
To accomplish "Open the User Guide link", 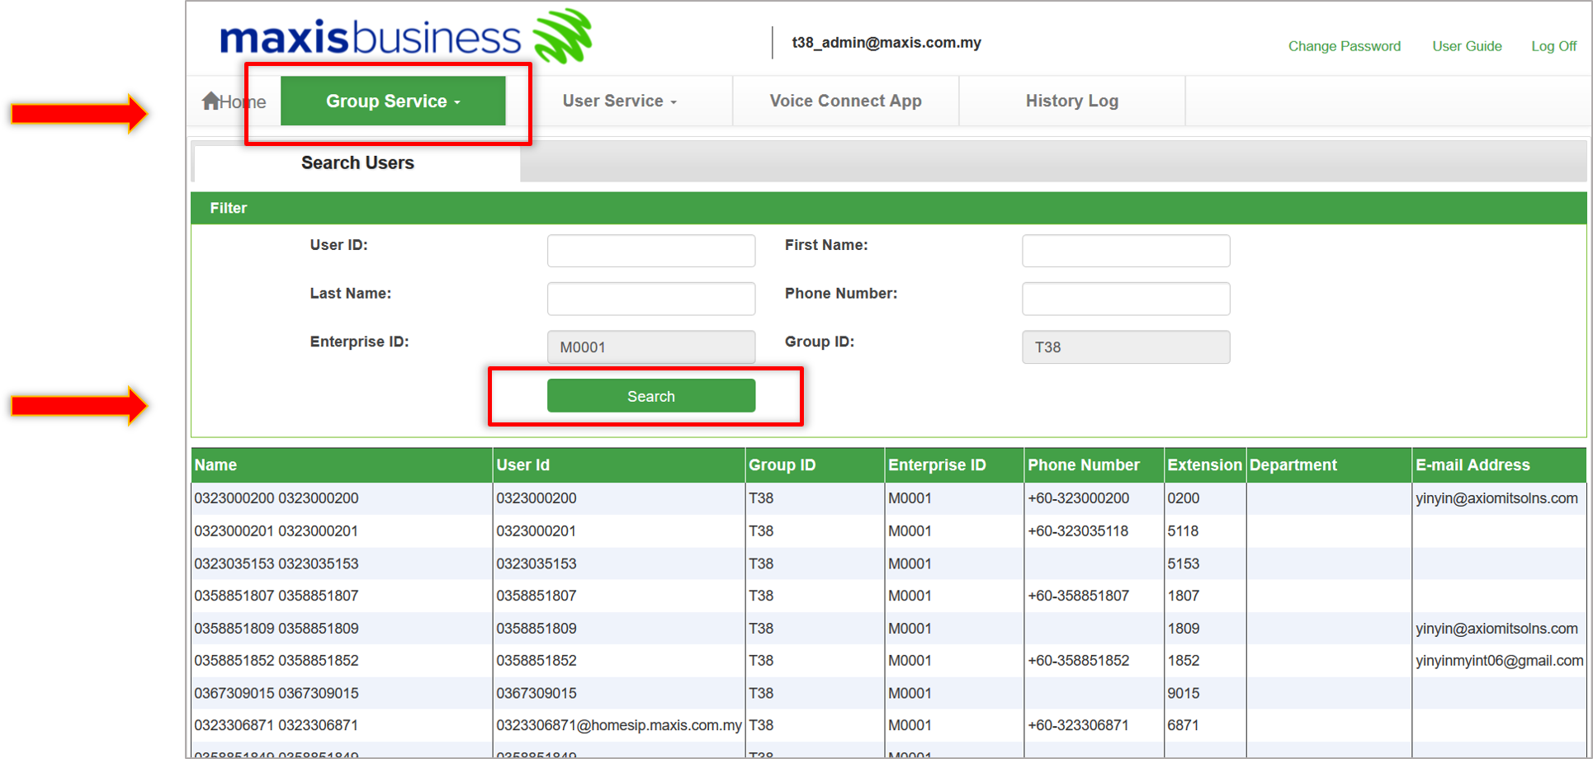I will tap(1466, 46).
